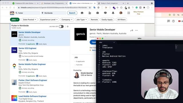Switch to Freelance iOS Jobs Online tab
This screenshot has width=183, height=103.
(x=25, y=3)
